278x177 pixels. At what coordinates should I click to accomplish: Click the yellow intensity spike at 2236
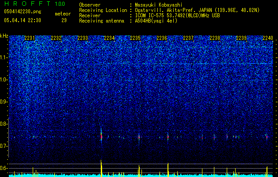(x=168, y=170)
